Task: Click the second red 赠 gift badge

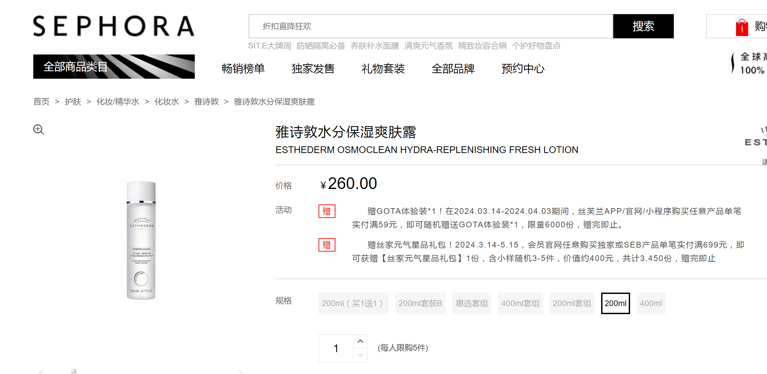Action: coord(327,245)
